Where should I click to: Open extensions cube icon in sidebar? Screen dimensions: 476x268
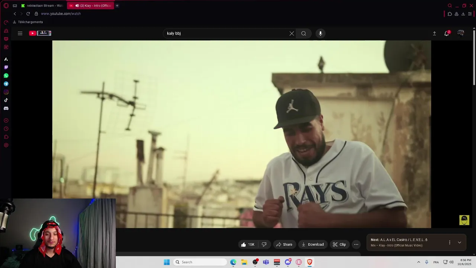6,137
